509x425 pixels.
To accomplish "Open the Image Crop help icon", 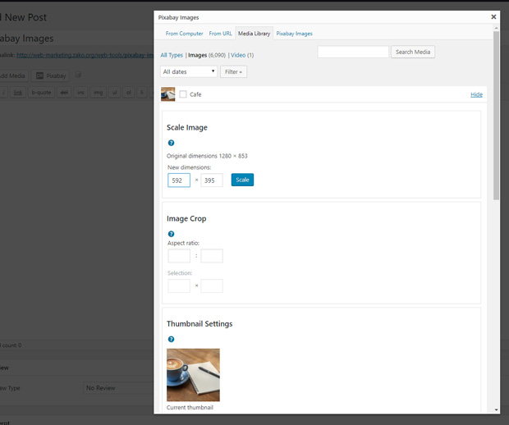I will tap(171, 234).
